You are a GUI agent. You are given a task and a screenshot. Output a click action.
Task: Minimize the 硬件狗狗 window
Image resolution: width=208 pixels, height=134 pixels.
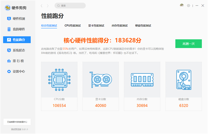(x=197, y=6)
